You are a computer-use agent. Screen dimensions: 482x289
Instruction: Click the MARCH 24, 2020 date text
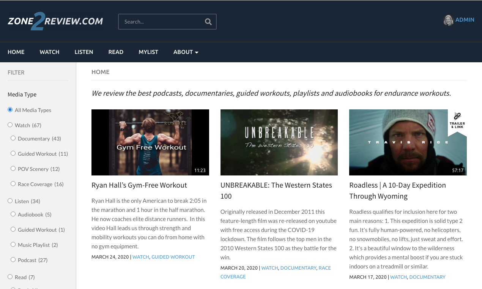click(x=110, y=257)
